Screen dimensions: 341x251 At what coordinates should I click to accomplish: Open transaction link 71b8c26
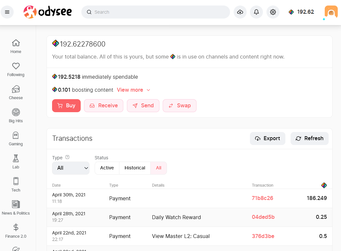click(262, 198)
